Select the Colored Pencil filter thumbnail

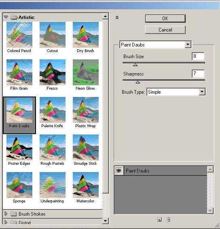point(19,35)
